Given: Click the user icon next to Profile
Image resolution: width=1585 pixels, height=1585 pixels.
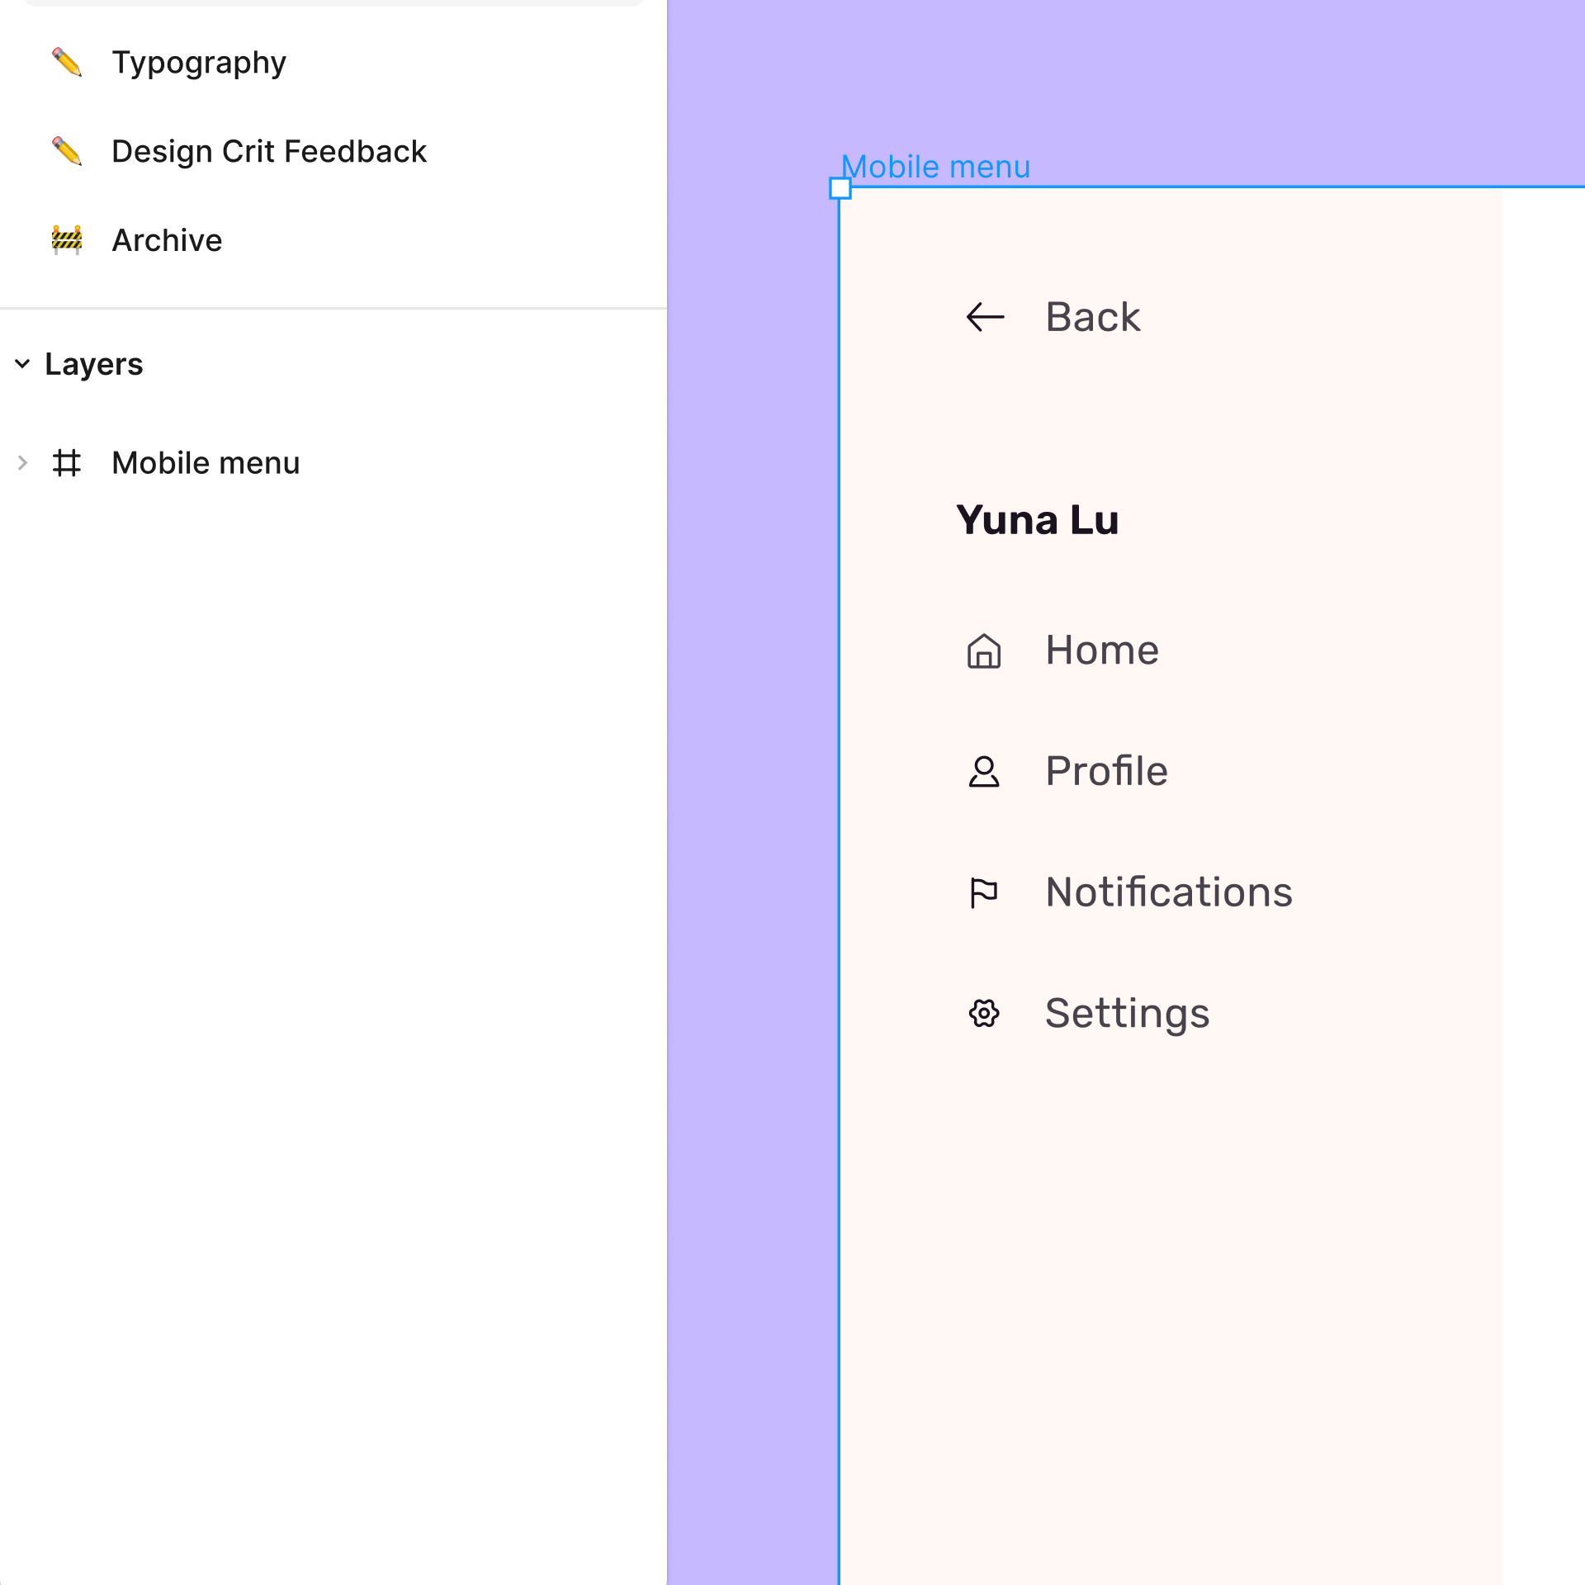Looking at the screenshot, I should 984,772.
